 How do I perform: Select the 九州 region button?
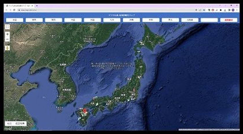(x=112, y=20)
